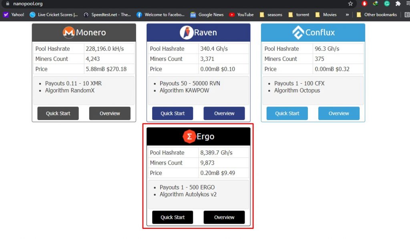Click 'Algorithm KAWPOW' text

[x=184, y=90]
